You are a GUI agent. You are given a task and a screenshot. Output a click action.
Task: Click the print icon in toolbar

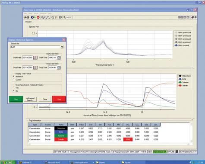28,17
